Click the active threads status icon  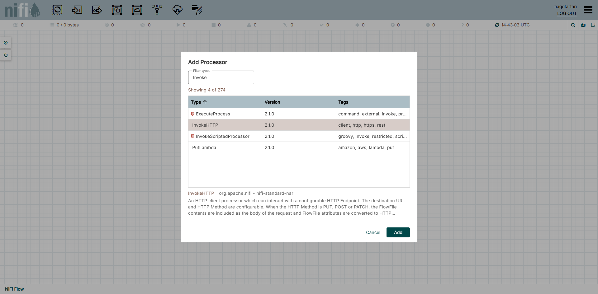coord(15,25)
